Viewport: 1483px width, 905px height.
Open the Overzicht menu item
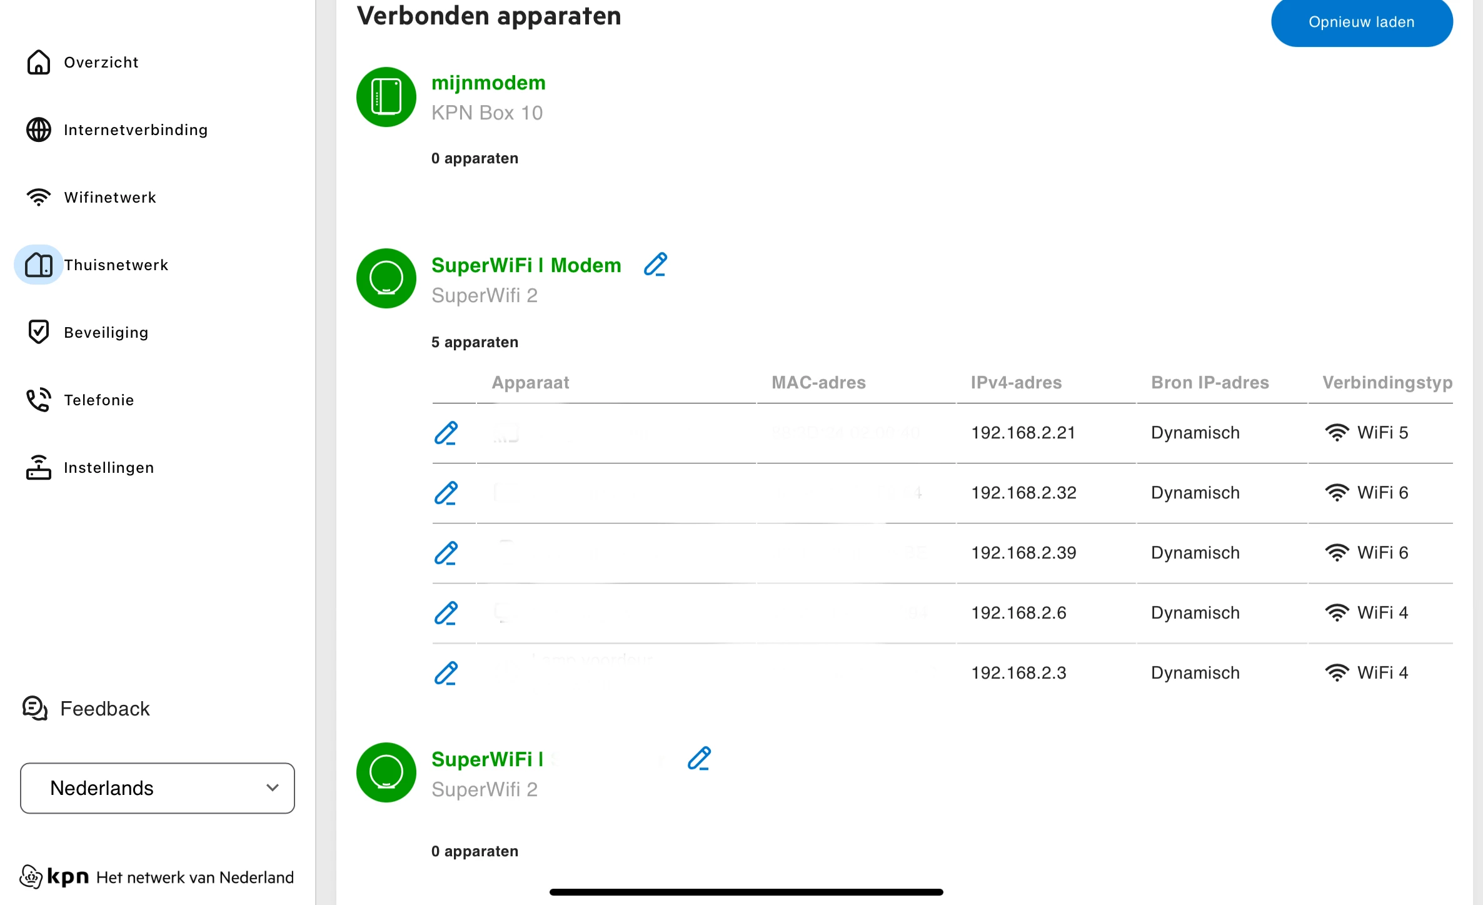pyautogui.click(x=100, y=63)
